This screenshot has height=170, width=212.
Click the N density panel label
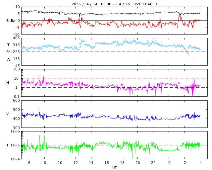[8, 83]
